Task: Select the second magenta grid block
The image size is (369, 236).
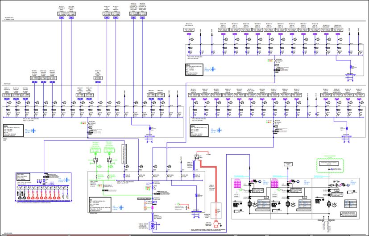Action: click(x=275, y=184)
